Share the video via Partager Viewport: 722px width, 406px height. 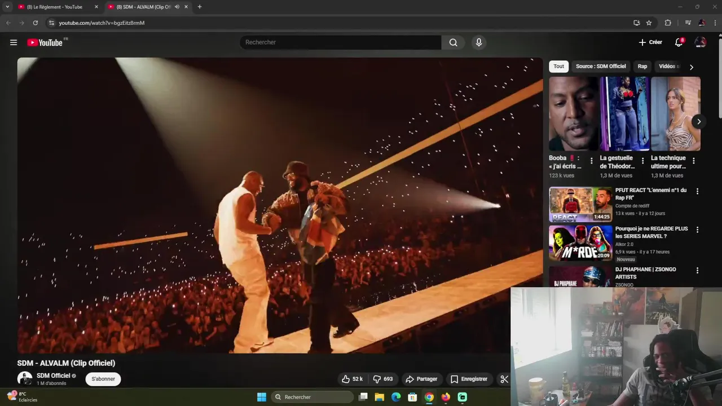[422, 379]
